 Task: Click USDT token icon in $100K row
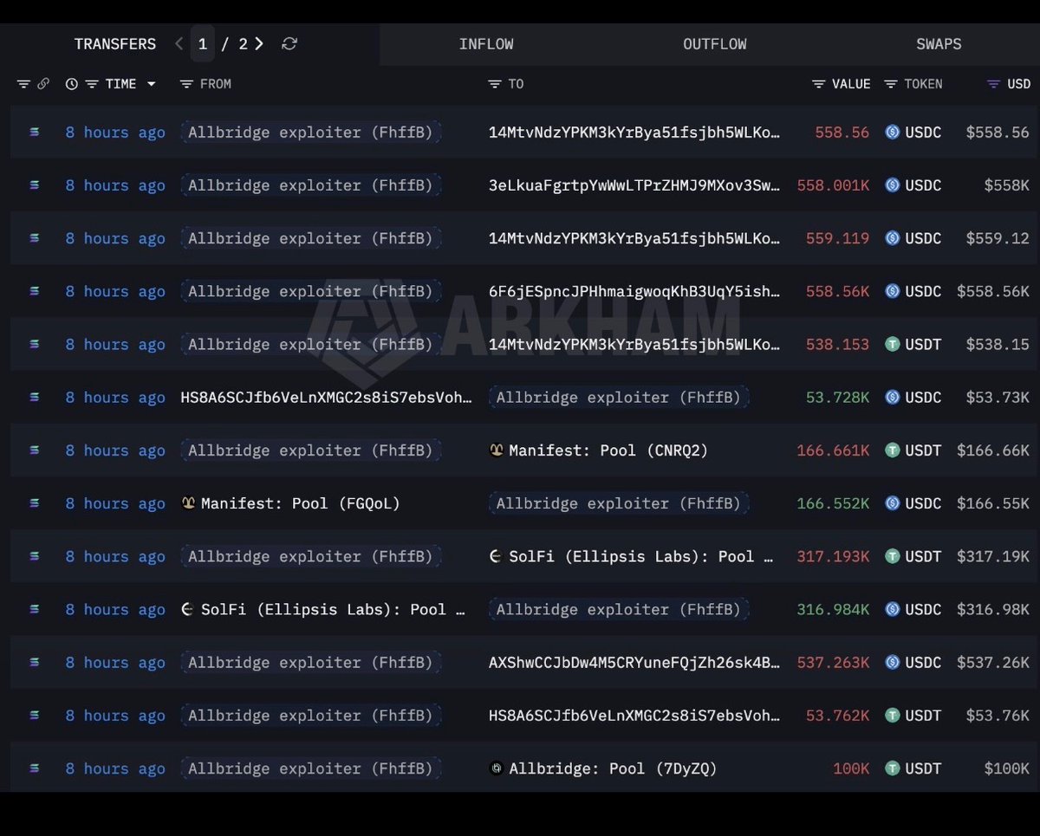pyautogui.click(x=892, y=768)
